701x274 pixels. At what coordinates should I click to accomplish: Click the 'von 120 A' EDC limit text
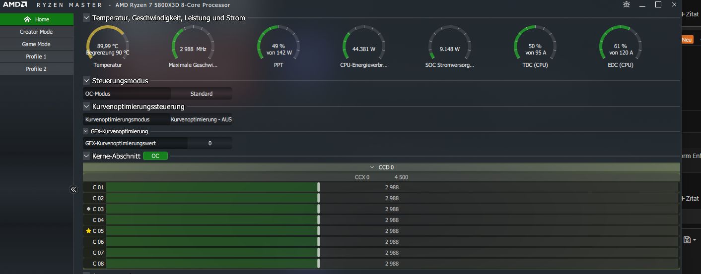(621, 53)
